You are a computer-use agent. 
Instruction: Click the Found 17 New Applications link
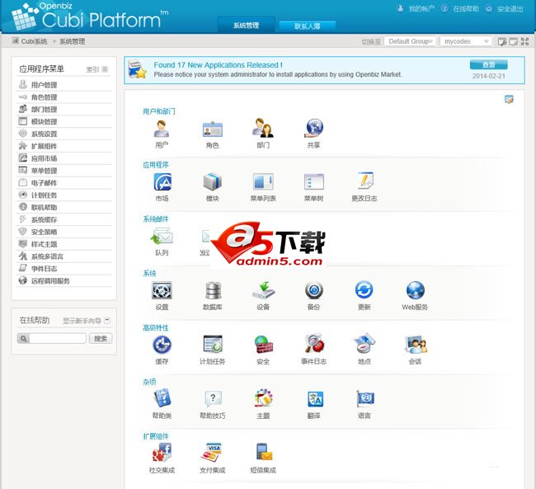pyautogui.click(x=218, y=65)
